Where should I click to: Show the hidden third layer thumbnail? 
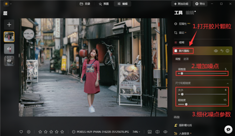[9, 61]
